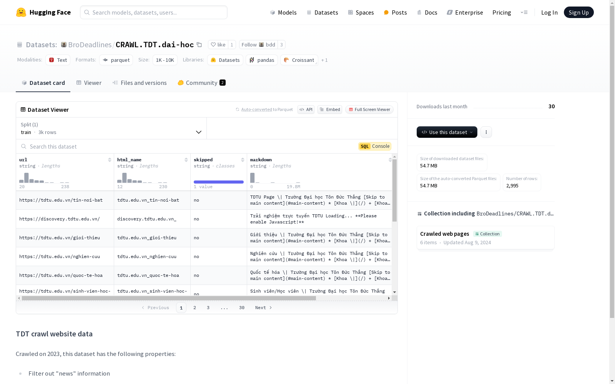Open Enterprise in the top navigation
Screen dimensions: 615x384
click(465, 12)
